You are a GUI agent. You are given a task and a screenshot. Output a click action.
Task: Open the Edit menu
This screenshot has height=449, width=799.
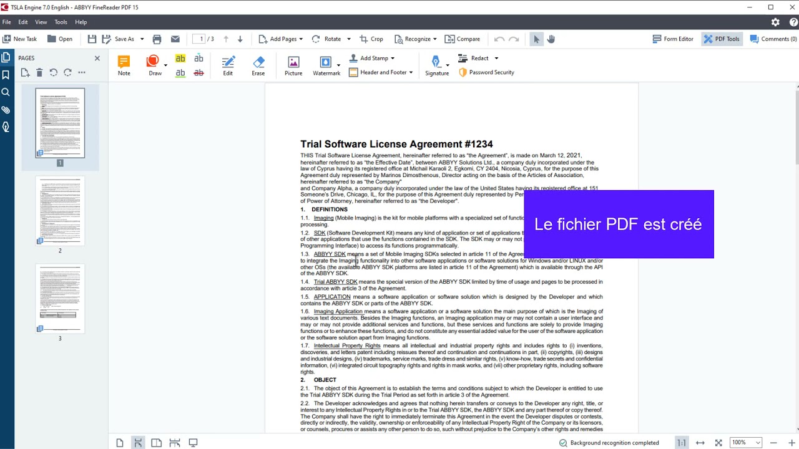click(x=23, y=22)
